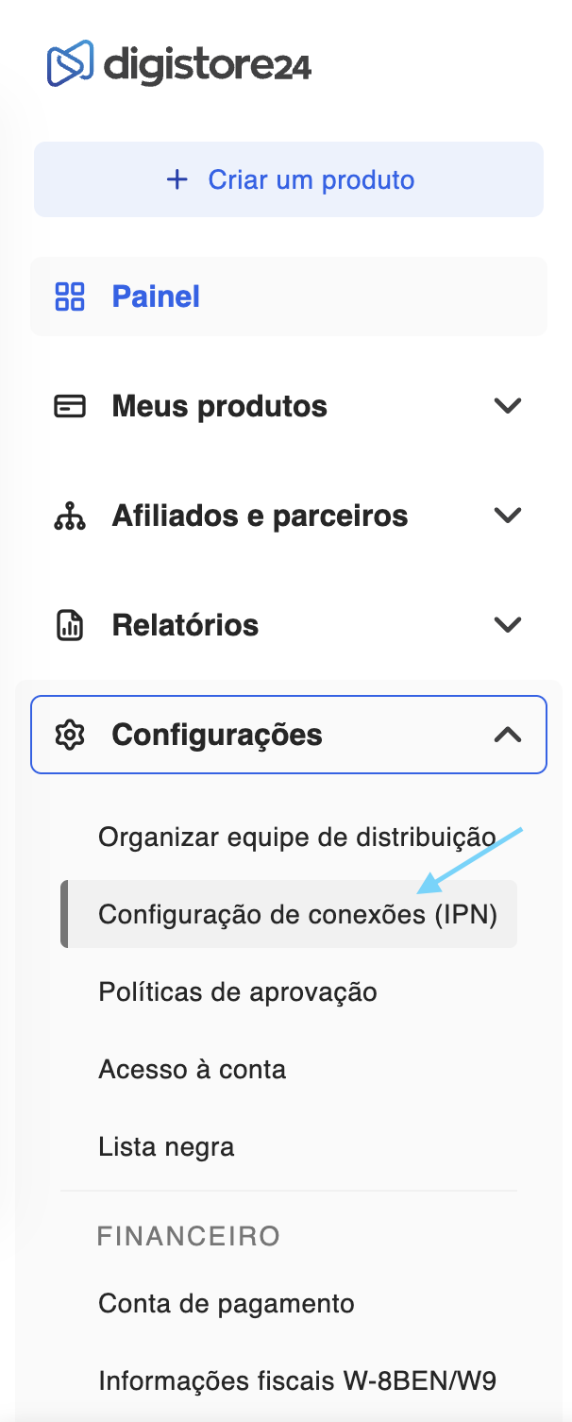Expand the Afiliados e parceiros chevron
This screenshot has width=572, height=1422.
[x=508, y=516]
